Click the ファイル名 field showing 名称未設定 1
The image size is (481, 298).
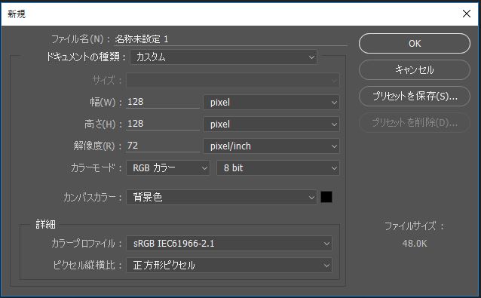coord(230,39)
